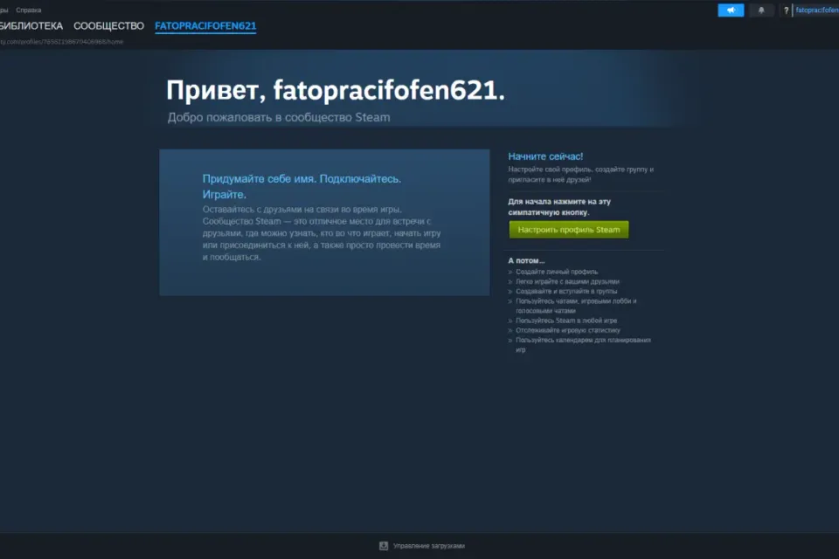
Task: Click the А потом... heading
Action: point(526,260)
